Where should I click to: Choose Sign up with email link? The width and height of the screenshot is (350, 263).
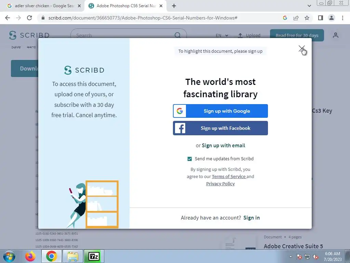pyautogui.click(x=224, y=145)
